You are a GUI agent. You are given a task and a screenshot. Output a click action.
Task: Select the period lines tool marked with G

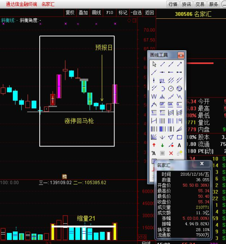(179, 121)
